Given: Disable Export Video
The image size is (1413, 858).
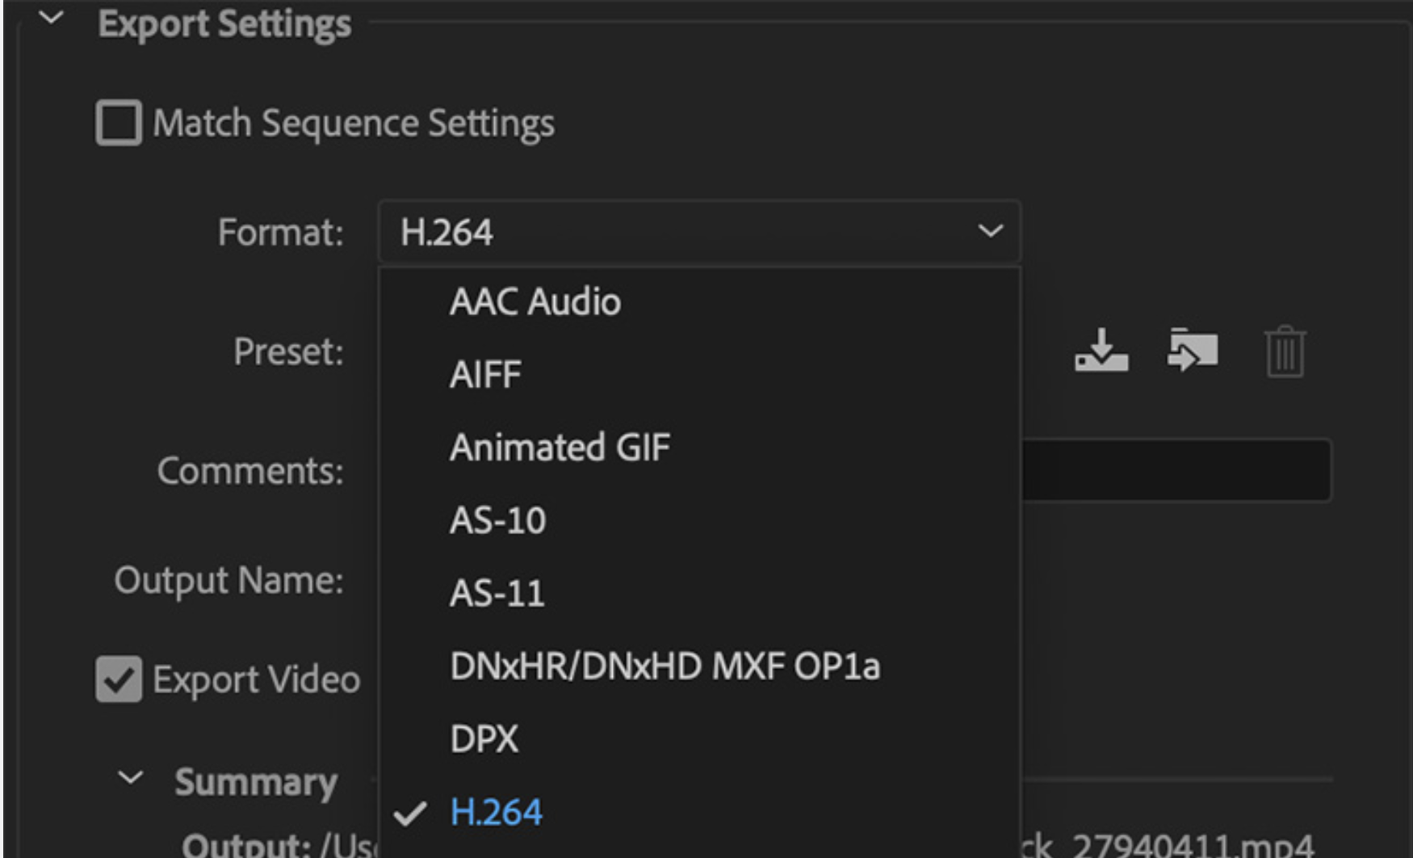Looking at the screenshot, I should click(x=118, y=679).
